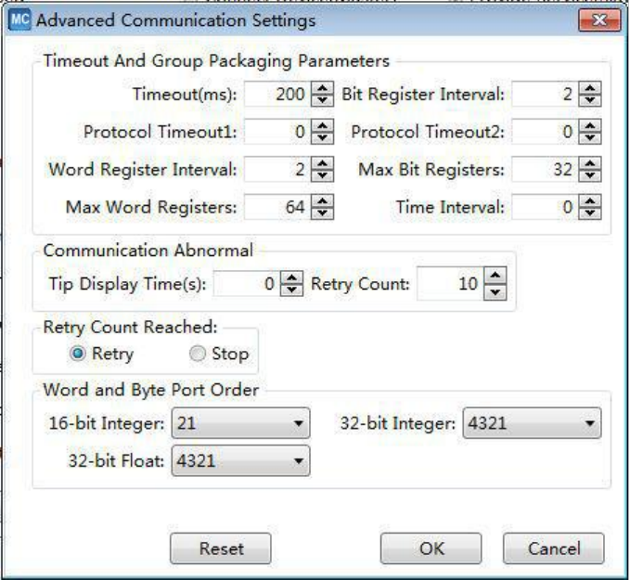Select the Stop radio option
Viewport: 630px width, 580px height.
click(196, 354)
